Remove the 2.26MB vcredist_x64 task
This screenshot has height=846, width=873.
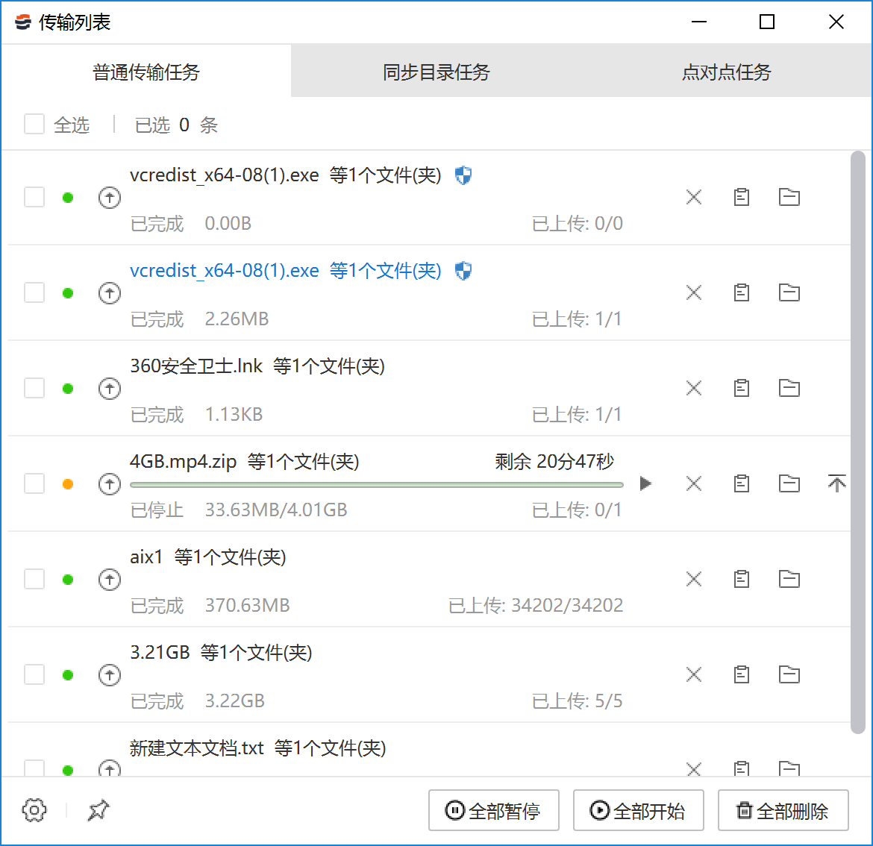(x=694, y=292)
